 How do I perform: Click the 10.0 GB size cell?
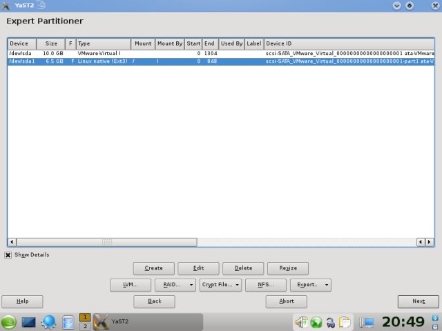tap(53, 54)
